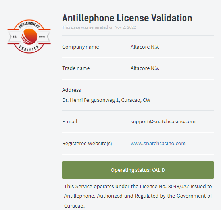Click the orange globe in the seal

coord(29,37)
